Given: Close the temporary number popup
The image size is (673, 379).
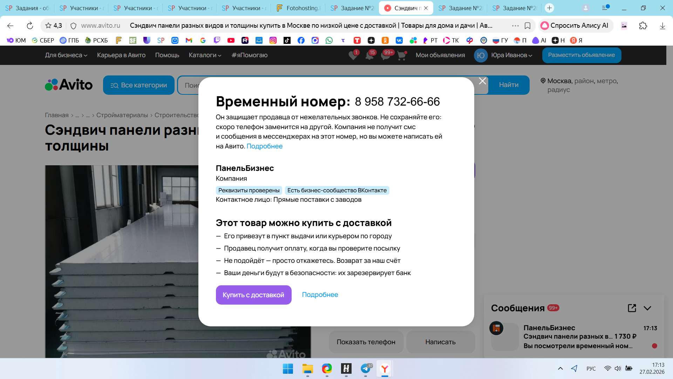Looking at the screenshot, I should point(482,81).
